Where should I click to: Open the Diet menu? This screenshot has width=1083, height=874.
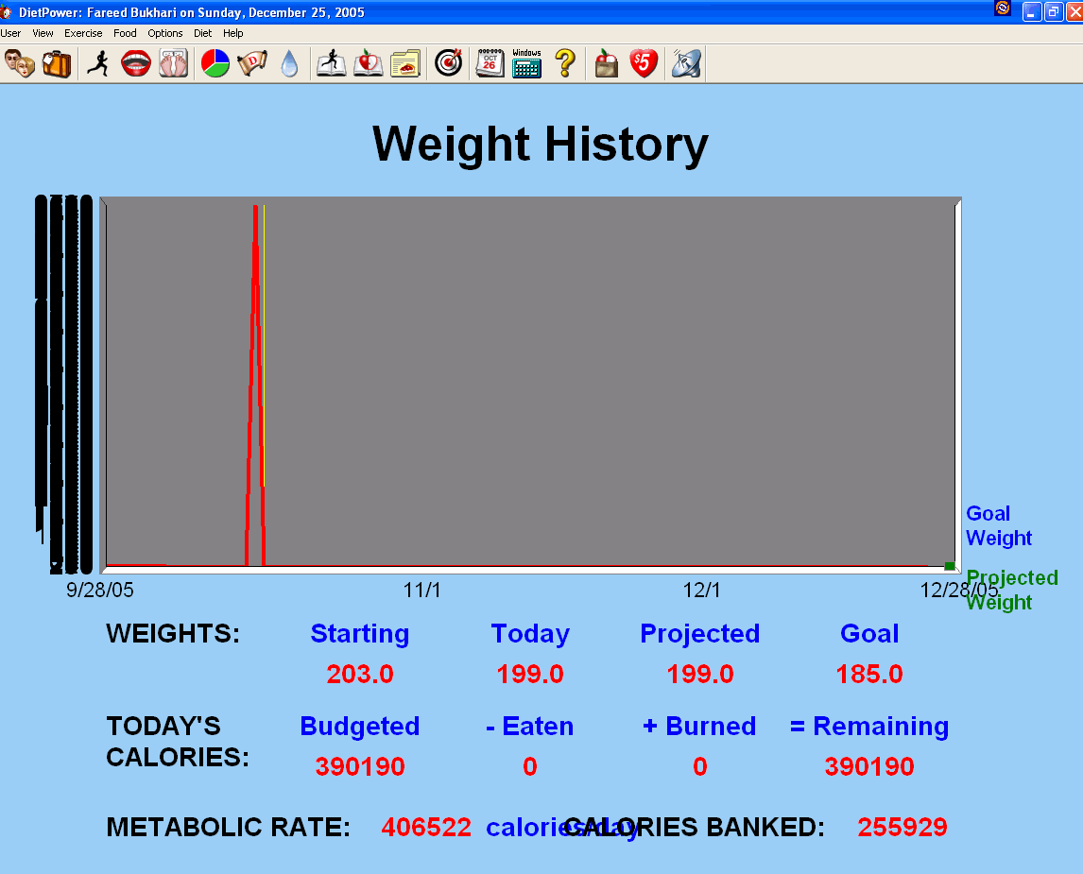(x=203, y=33)
